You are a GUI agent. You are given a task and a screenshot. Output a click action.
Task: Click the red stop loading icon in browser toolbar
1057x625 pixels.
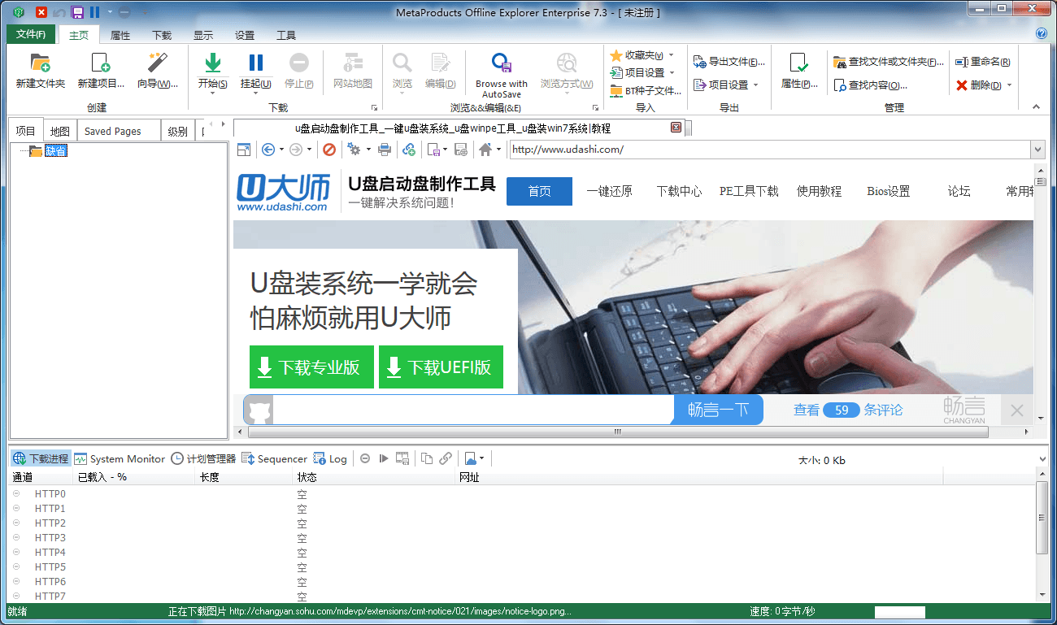pyautogui.click(x=329, y=150)
